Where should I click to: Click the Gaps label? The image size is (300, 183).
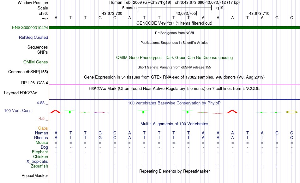click(x=43, y=128)
